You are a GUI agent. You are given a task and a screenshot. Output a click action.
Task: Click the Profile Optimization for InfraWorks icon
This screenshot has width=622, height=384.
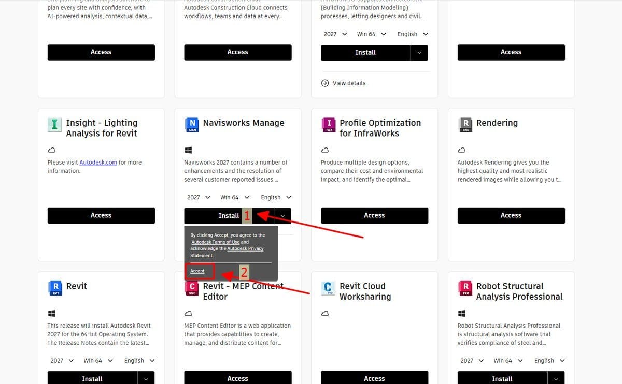click(x=329, y=125)
